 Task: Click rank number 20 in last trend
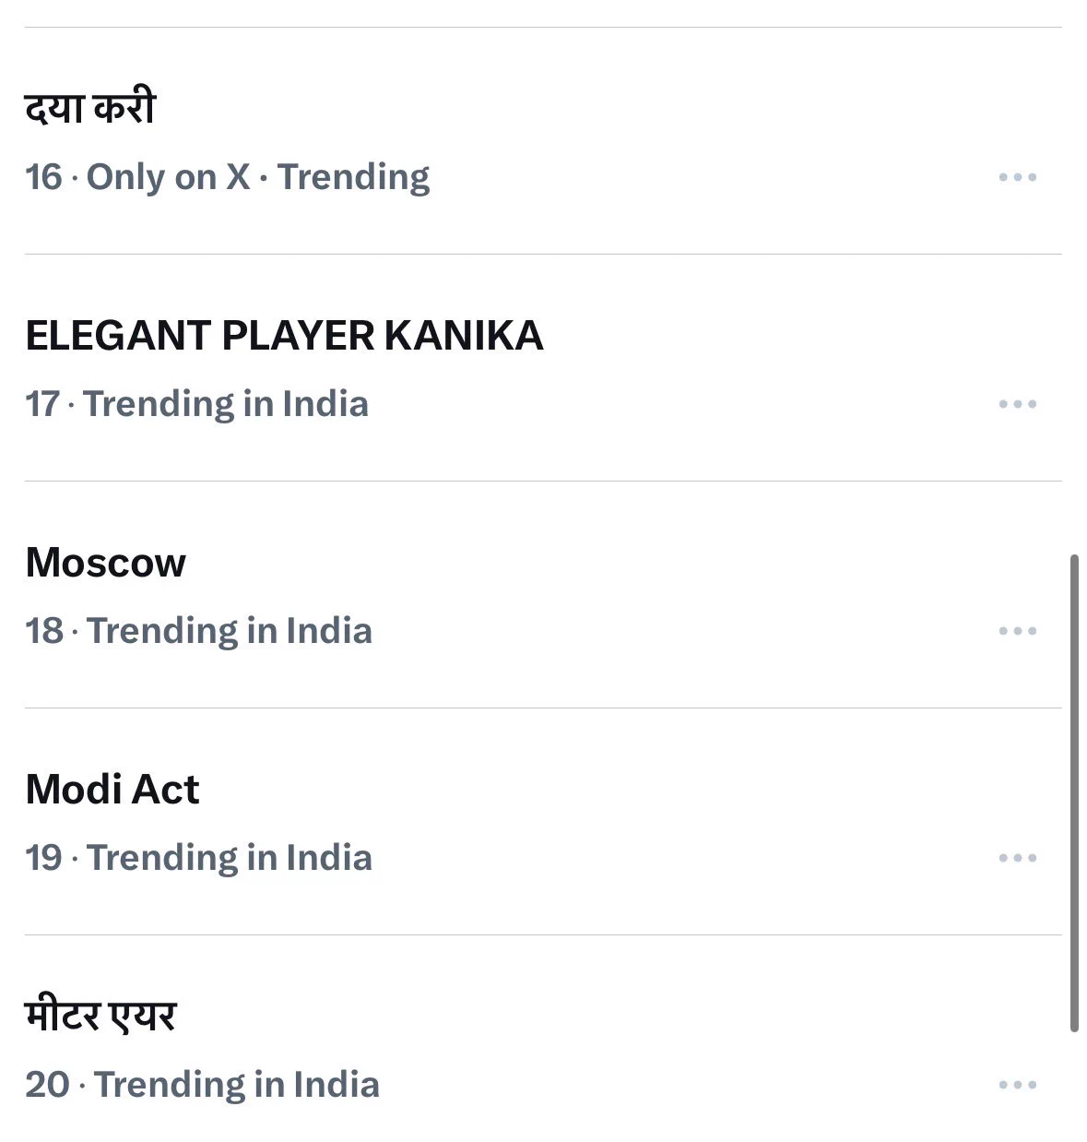[47, 1085]
